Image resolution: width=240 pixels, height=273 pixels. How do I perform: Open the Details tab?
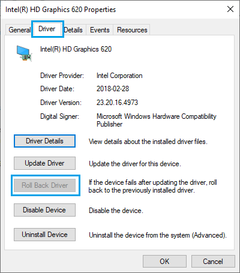[x=73, y=30]
